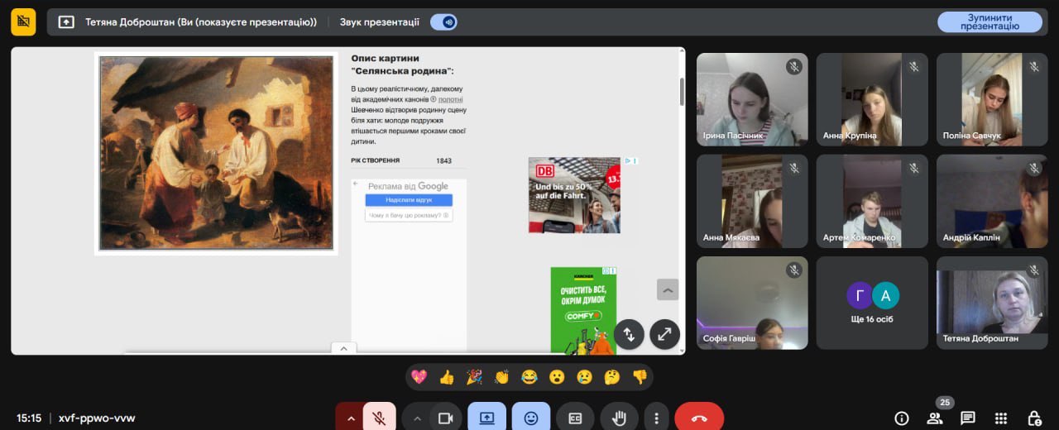
Task: Open video settings arrow next to camera
Action: (417, 418)
